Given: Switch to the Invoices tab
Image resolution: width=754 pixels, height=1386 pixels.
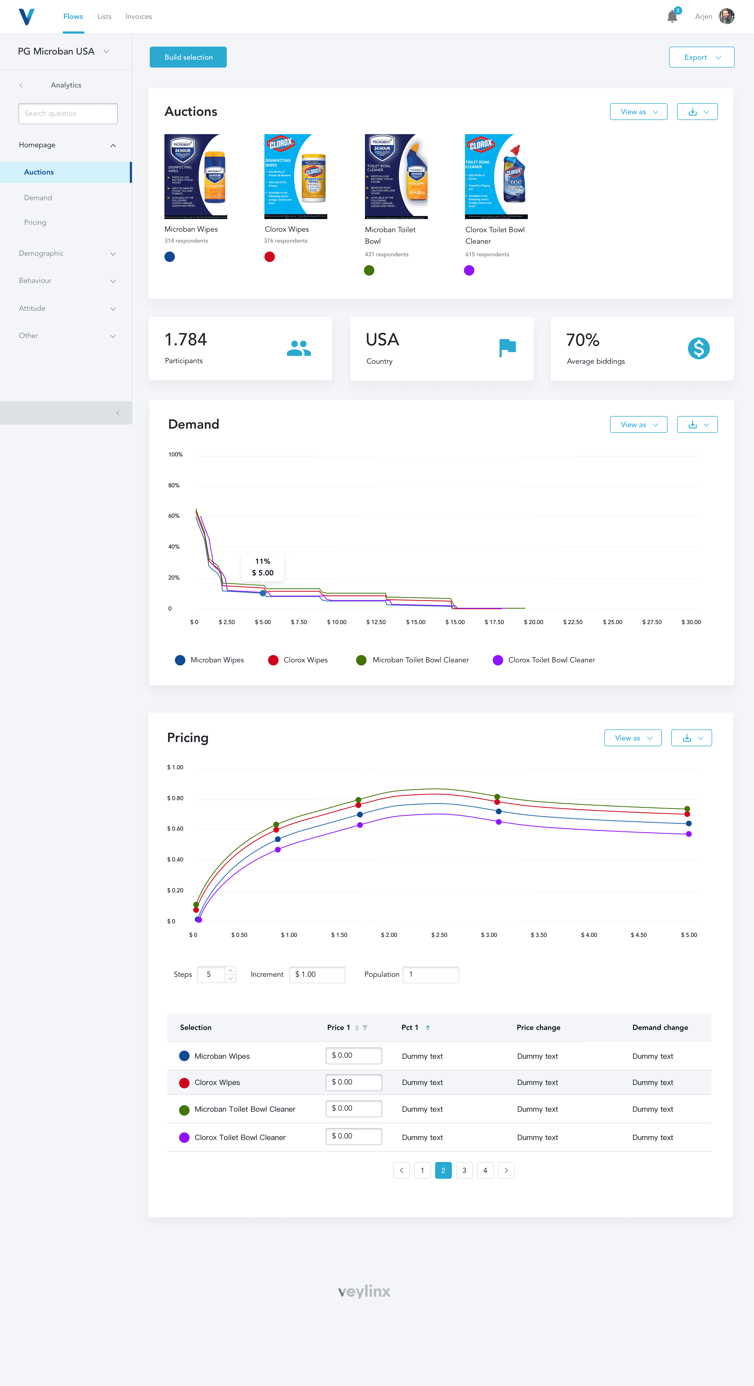Looking at the screenshot, I should point(138,17).
